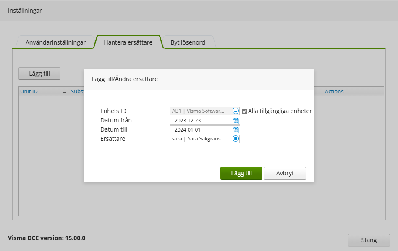398x251 pixels.
Task: Click the Inställningar window title
Action: click(25, 11)
